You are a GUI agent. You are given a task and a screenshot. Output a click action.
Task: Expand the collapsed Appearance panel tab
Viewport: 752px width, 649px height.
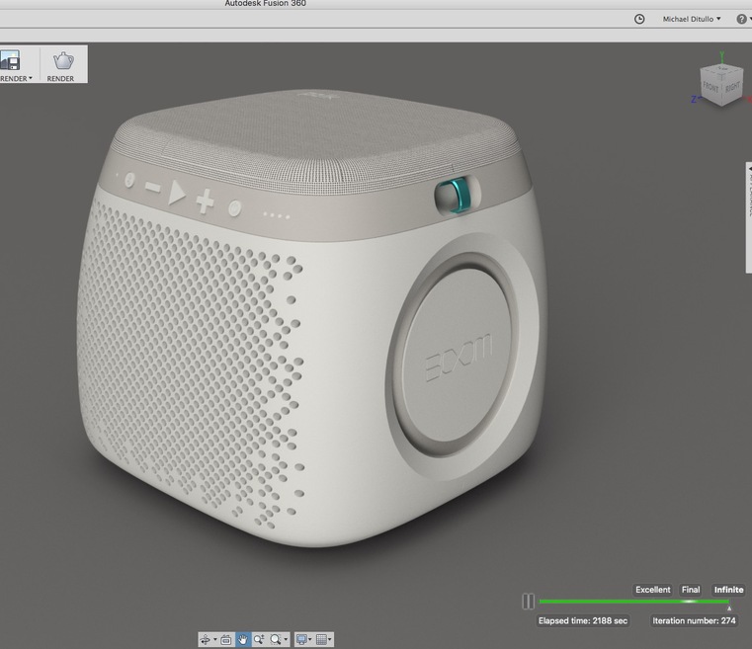pyautogui.click(x=749, y=218)
